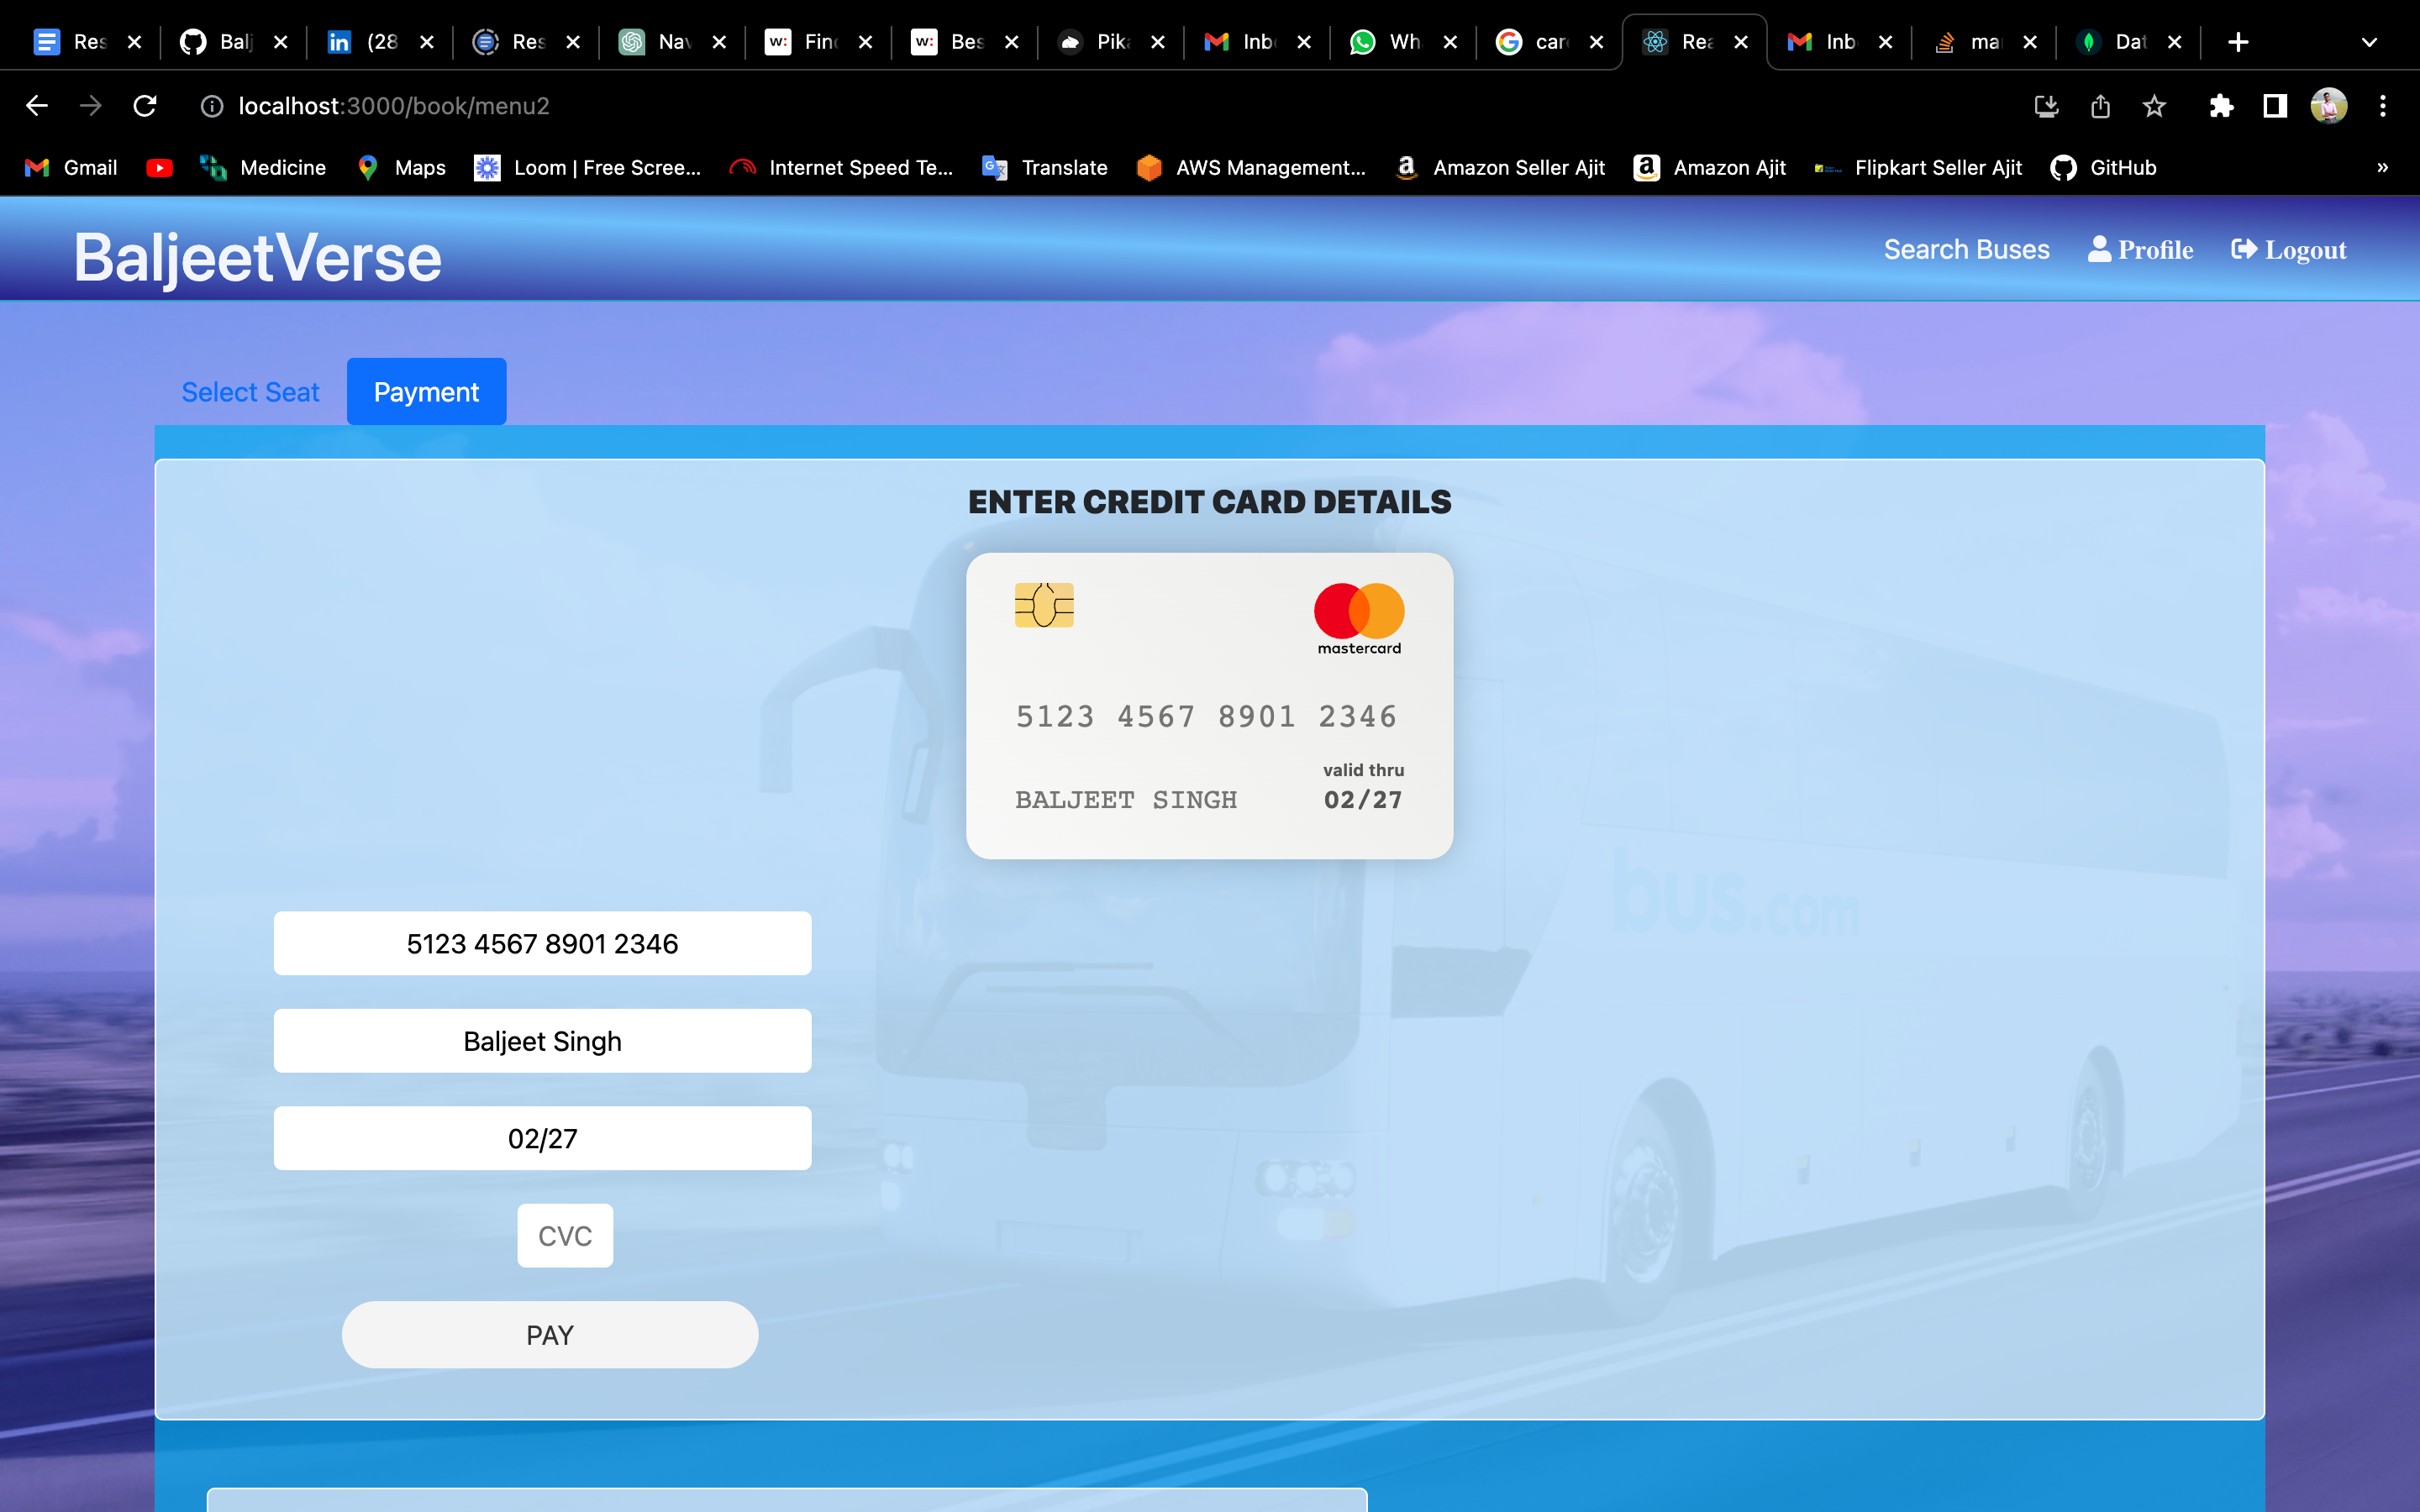Expand the tab search dropdown arrow
Screen dimensions: 2420x1512
click(2369, 42)
